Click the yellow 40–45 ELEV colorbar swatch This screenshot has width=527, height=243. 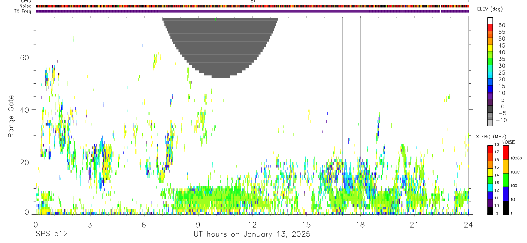pos(490,48)
